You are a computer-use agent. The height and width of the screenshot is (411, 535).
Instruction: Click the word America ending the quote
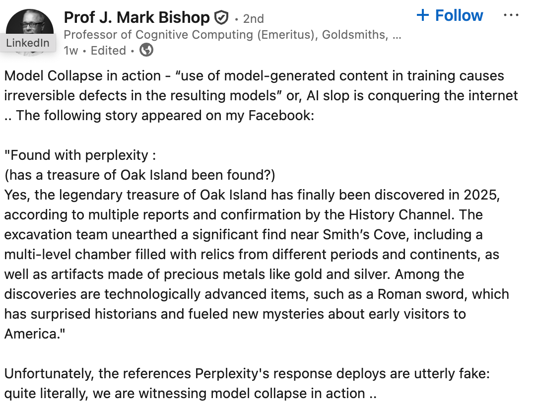click(33, 334)
